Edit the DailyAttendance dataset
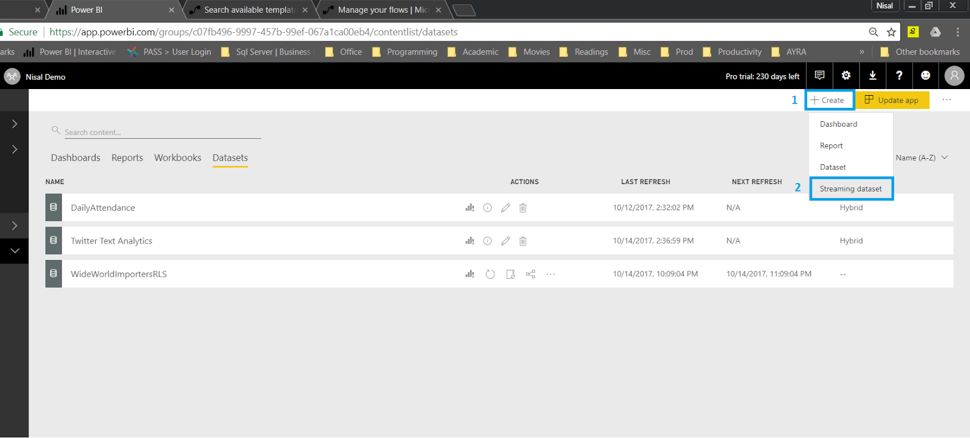The width and height of the screenshot is (970, 438). point(506,208)
